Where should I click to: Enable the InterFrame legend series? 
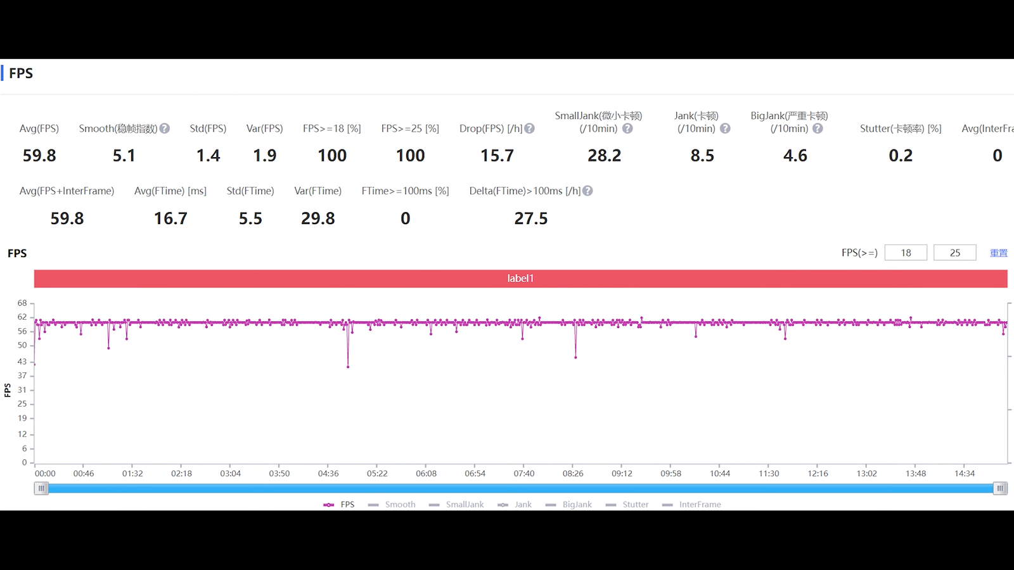(692, 505)
